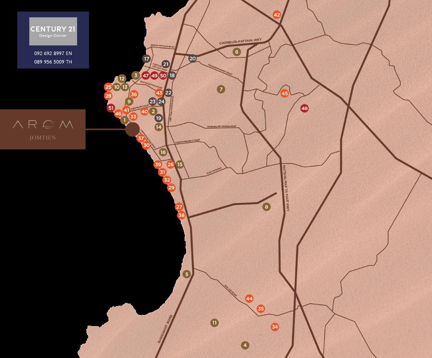Click the olive marker numbered 5
The height and width of the screenshot is (358, 432).
(x=187, y=274)
